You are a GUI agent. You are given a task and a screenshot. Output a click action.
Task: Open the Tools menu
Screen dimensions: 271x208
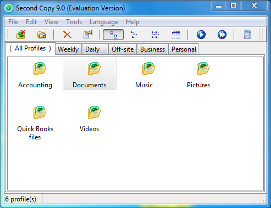pos(74,22)
